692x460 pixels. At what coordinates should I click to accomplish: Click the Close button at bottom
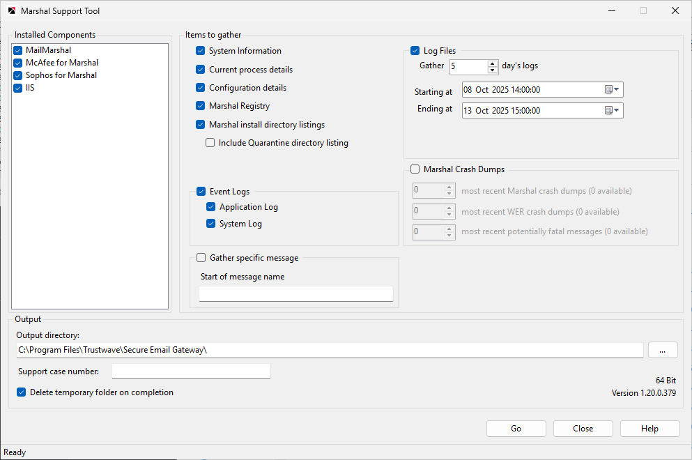pos(583,429)
